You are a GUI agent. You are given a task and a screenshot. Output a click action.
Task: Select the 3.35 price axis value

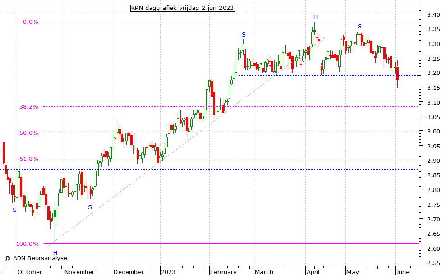(433, 29)
